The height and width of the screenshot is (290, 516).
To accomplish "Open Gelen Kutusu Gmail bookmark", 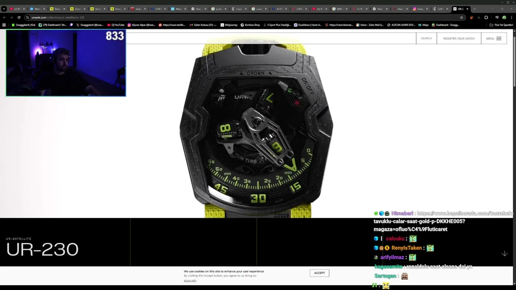I will click(203, 25).
